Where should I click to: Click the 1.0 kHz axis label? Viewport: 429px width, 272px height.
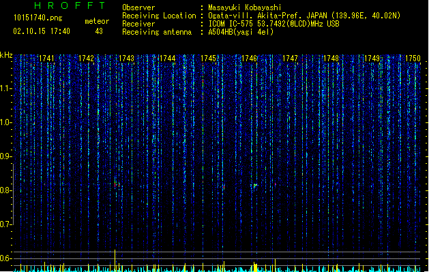[5, 122]
